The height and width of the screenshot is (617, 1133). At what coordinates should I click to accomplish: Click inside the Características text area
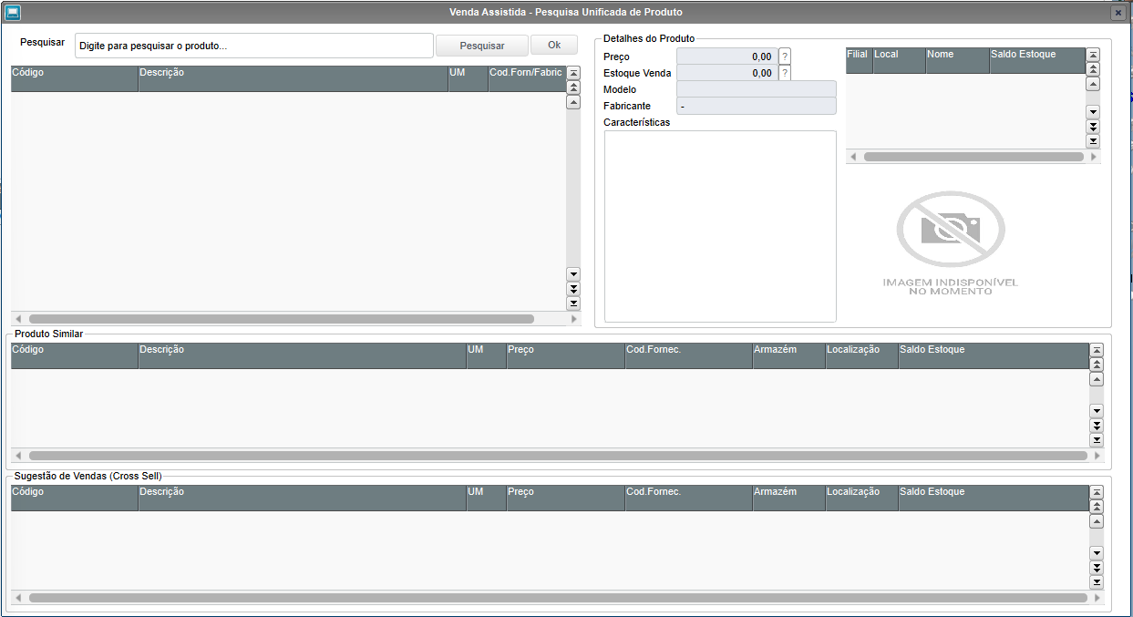click(x=720, y=226)
